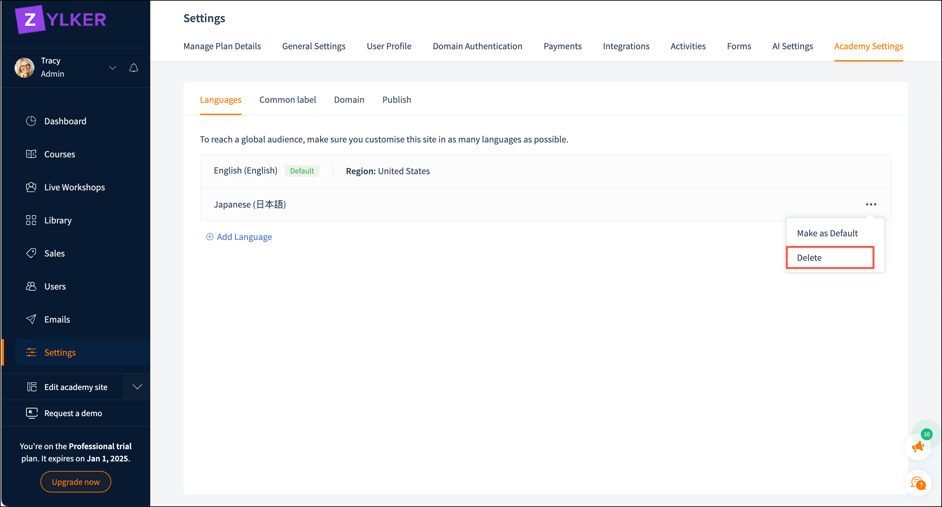Expand Edit academy site dropdown arrow
Viewport: 942px width, 507px height.
pyautogui.click(x=137, y=387)
